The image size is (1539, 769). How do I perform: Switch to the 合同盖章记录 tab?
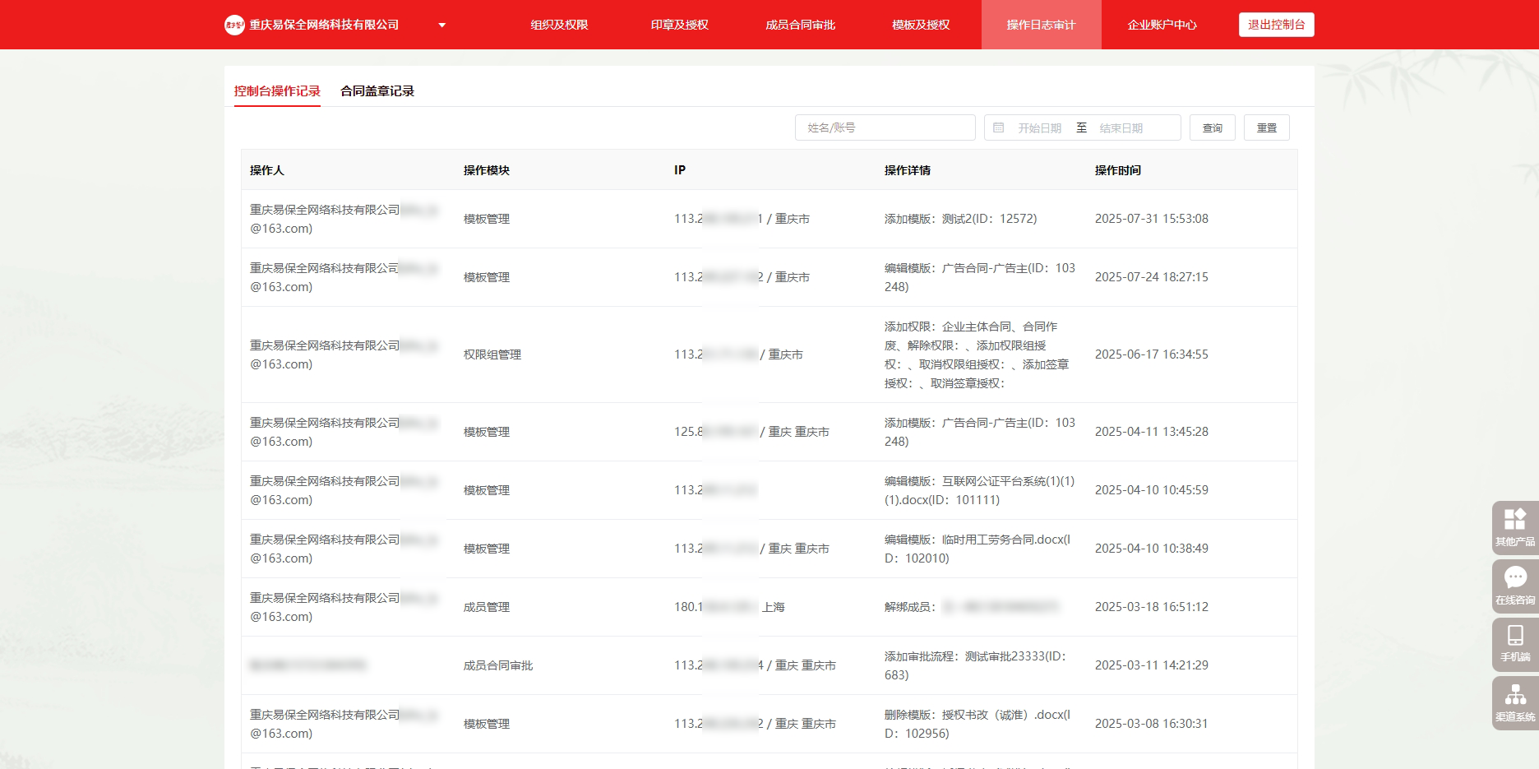pos(377,91)
